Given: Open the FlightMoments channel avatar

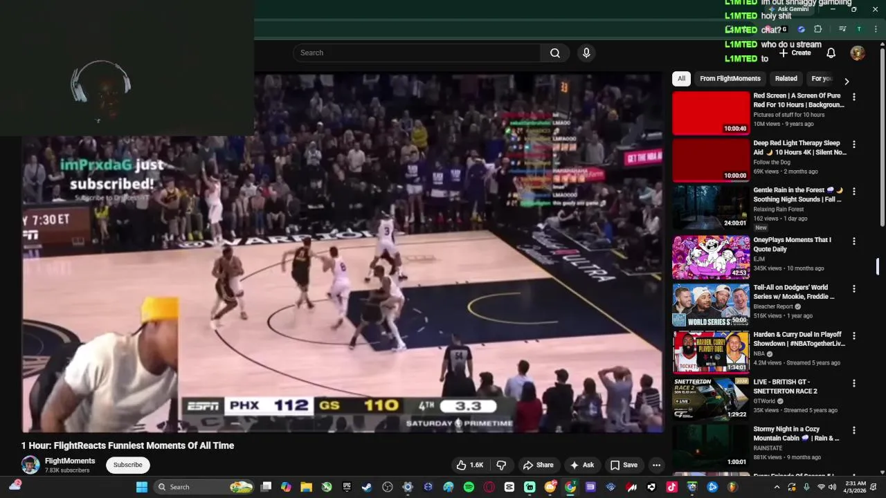Looking at the screenshot, I should [x=30, y=465].
